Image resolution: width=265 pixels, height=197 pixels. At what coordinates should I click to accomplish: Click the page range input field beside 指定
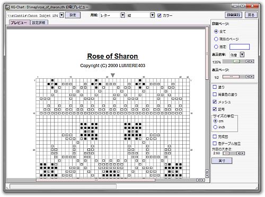pyautogui.click(x=240, y=46)
